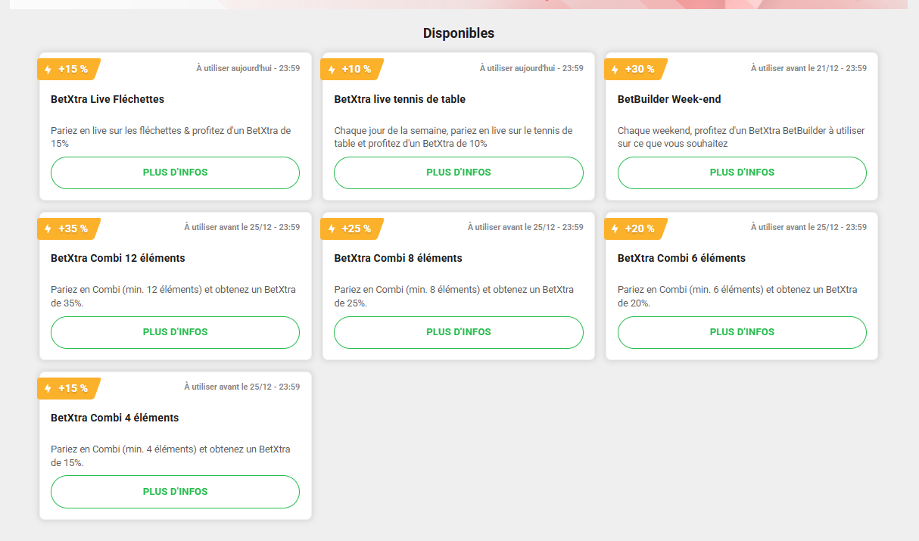Image resolution: width=919 pixels, height=541 pixels.
Task: Click the Combi 8 éléments expiry date text
Action: pos(525,227)
